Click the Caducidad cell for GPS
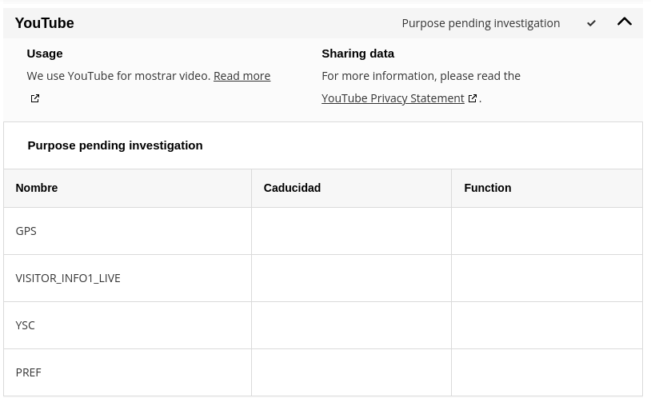Screen dimensions: 651x398 pos(351,231)
